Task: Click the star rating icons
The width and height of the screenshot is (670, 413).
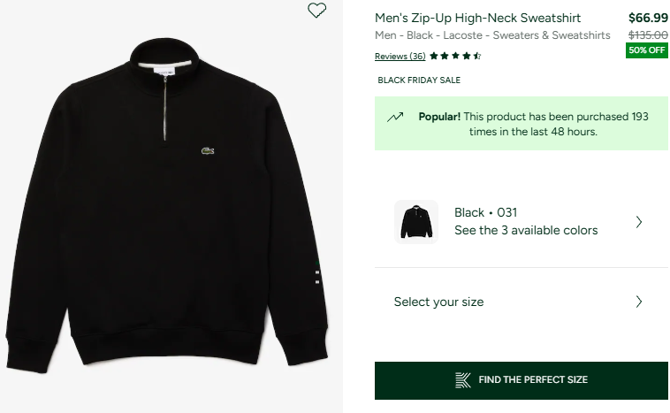Action: pos(455,56)
